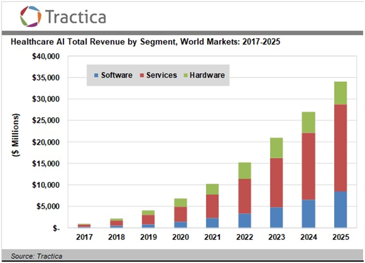Image resolution: width=365 pixels, height=263 pixels.
Task: Select the 2022 Services red bar segment
Action: click(x=245, y=196)
